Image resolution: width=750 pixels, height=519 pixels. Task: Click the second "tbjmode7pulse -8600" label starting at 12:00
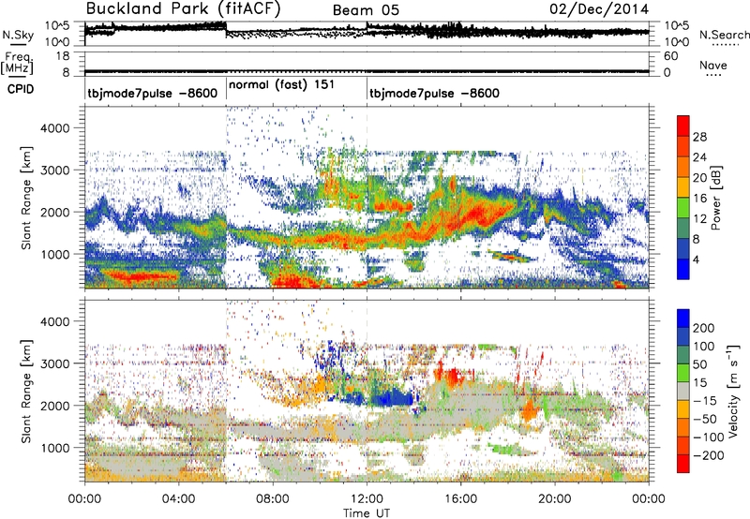pos(434,93)
